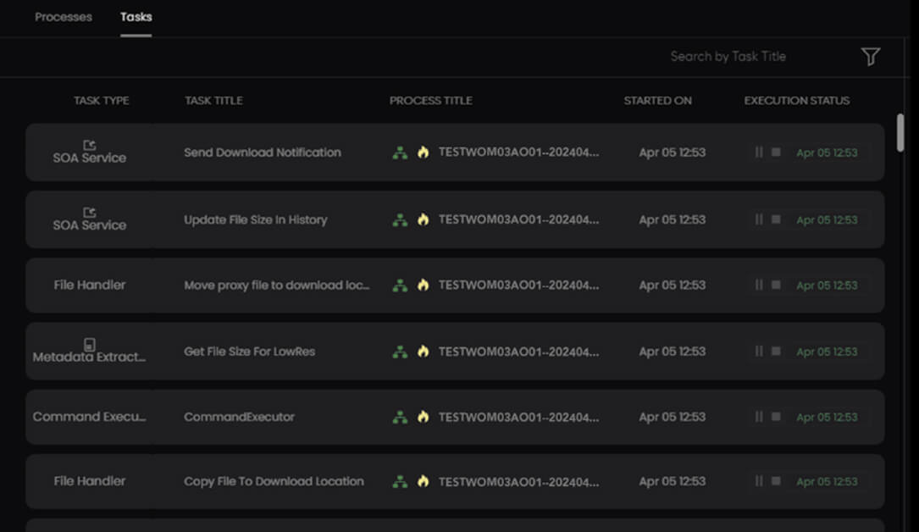919x532 pixels.
Task: Pause the CommandExecutor task
Action: [x=759, y=417]
